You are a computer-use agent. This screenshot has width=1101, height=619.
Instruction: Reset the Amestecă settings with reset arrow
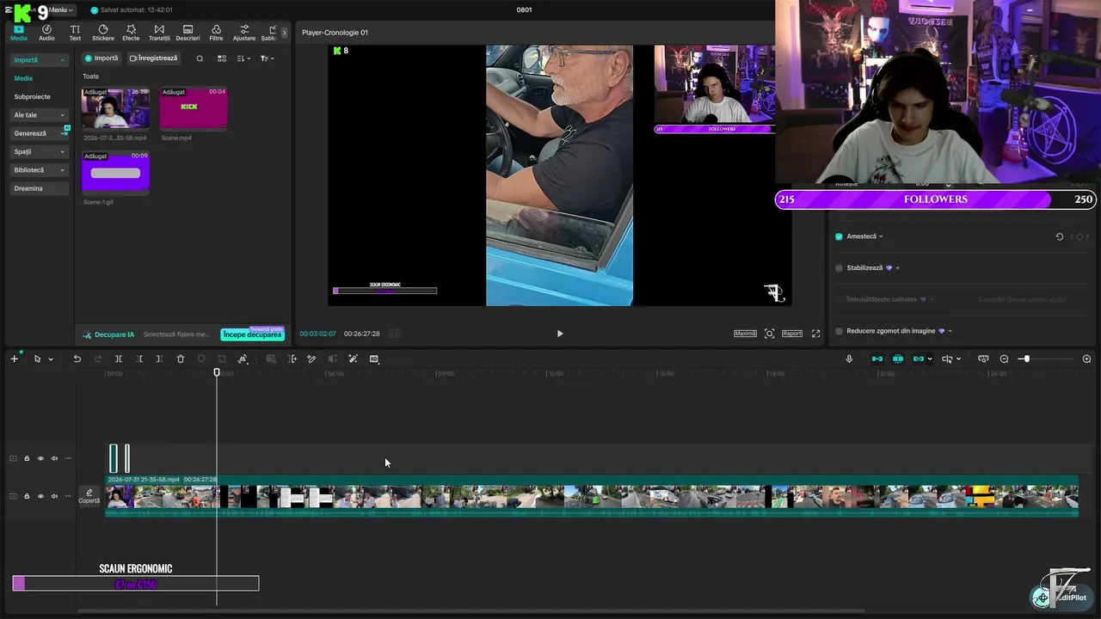point(1060,236)
